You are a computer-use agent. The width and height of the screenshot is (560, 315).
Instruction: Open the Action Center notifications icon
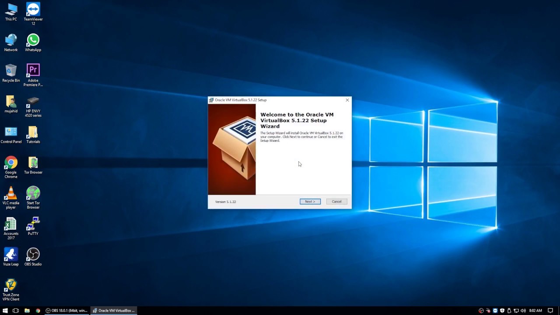click(550, 311)
